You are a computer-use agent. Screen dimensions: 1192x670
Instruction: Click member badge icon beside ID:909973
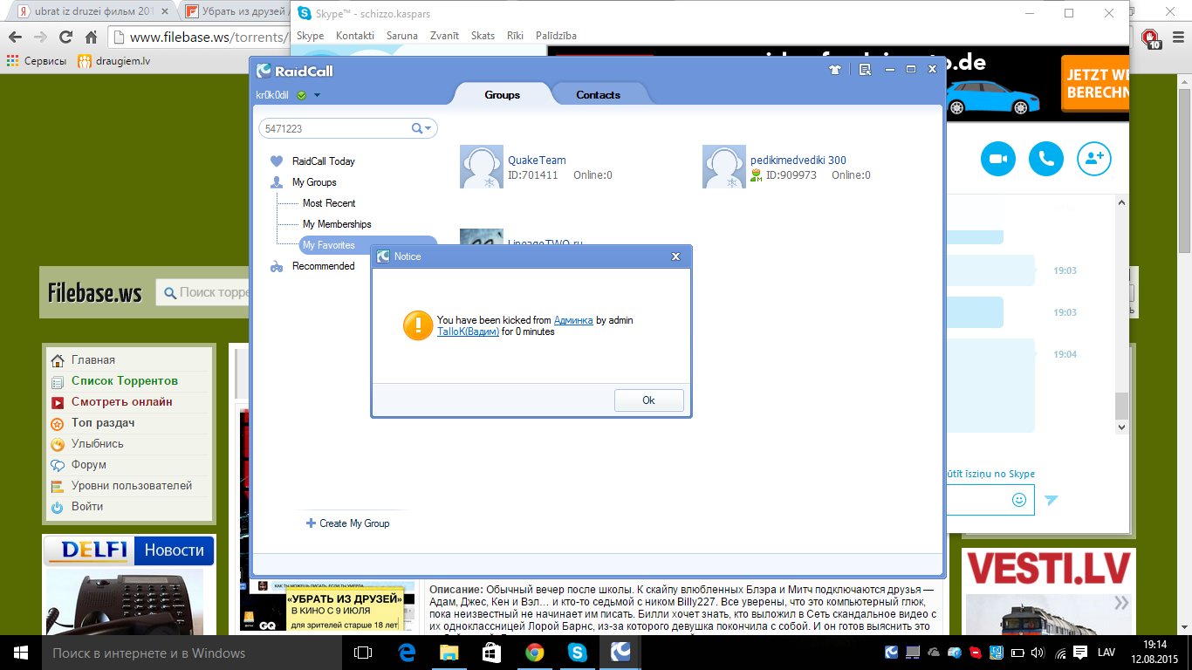[x=757, y=175]
